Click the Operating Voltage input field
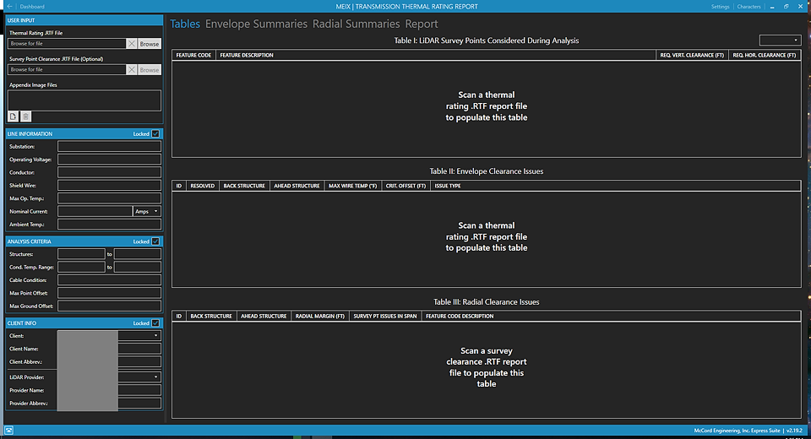This screenshot has width=811, height=439. click(109, 160)
